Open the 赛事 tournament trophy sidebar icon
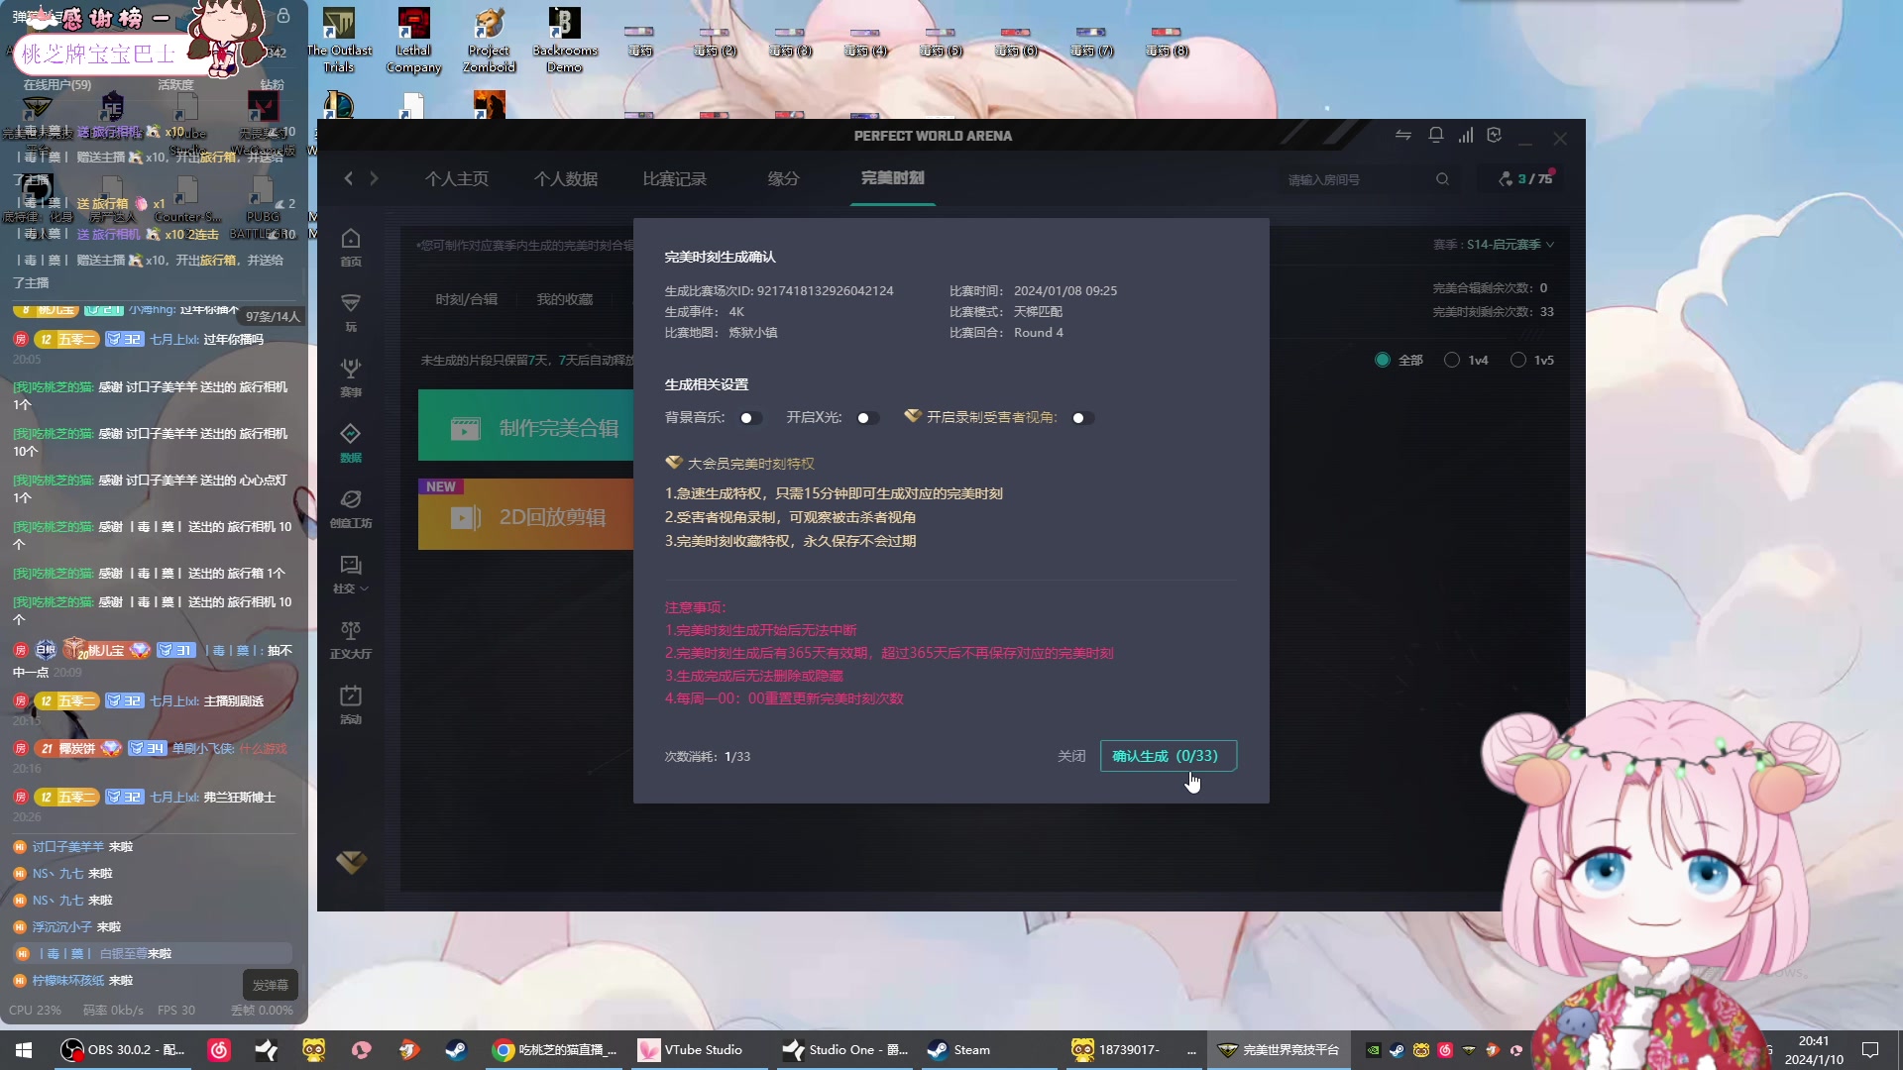 pos(351,378)
